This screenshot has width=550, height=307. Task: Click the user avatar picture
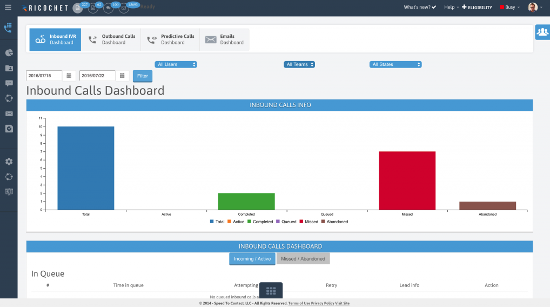tap(533, 8)
